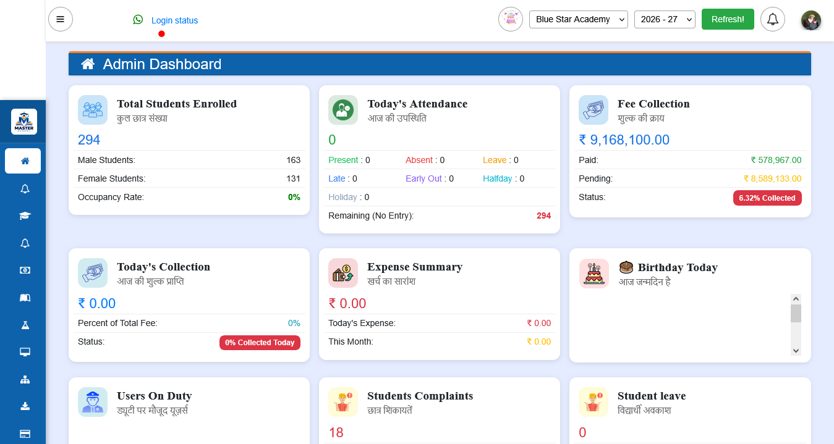Screen dimensions: 834x444
Task: Open the Blue Star Academy school dropdown
Action: point(579,19)
